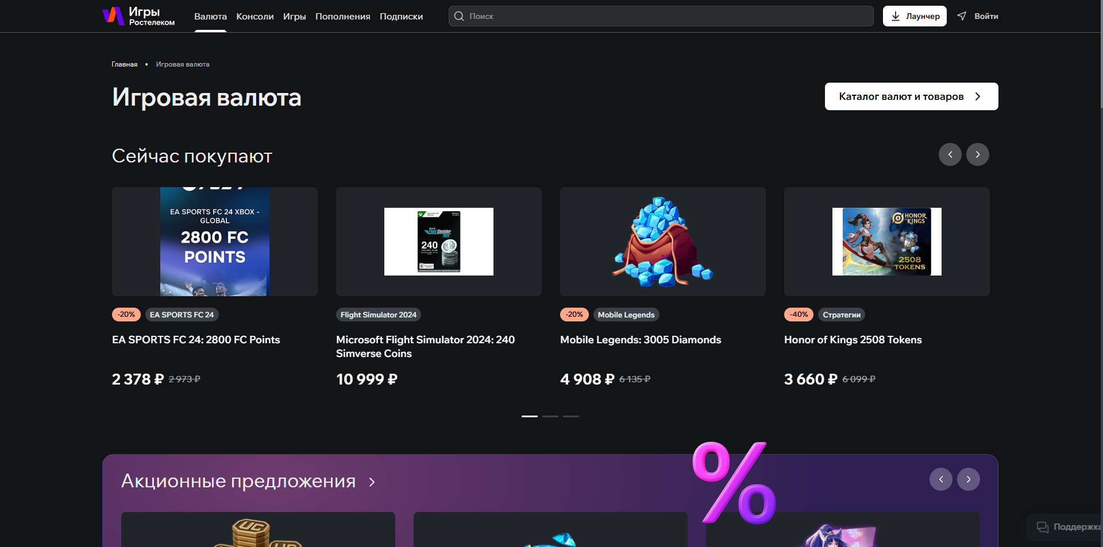Open the Поддержка support chat icon
This screenshot has width=1103, height=547.
tap(1044, 527)
